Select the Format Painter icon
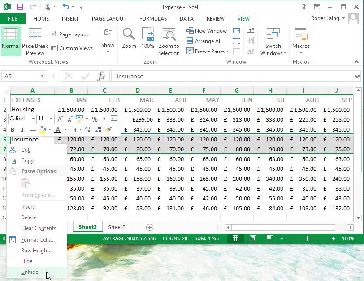 point(109,129)
